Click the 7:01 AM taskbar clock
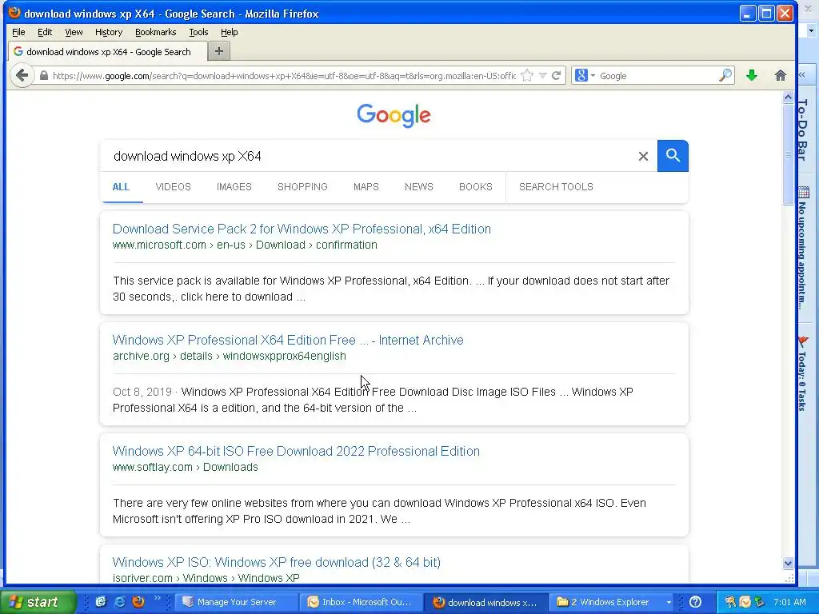This screenshot has height=614, width=819. pyautogui.click(x=789, y=602)
